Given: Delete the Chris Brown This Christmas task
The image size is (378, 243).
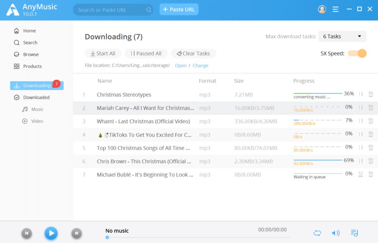Looking at the screenshot, I should 371,161.
